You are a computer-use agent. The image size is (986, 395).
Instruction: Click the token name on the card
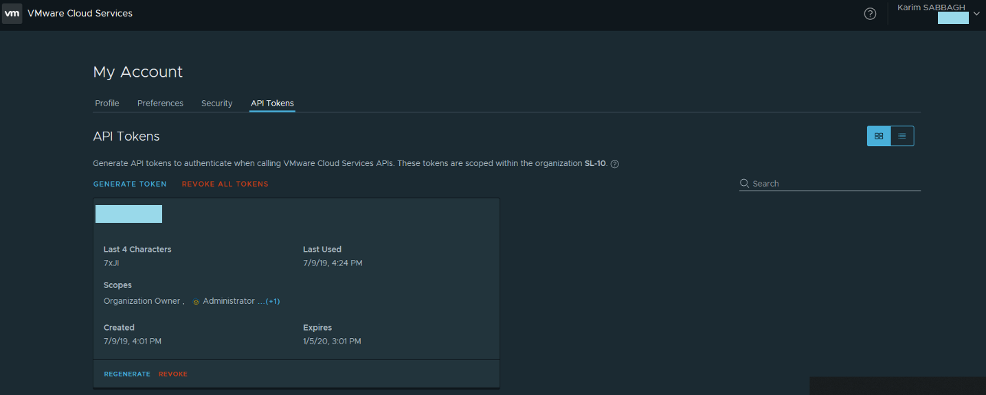pos(128,214)
